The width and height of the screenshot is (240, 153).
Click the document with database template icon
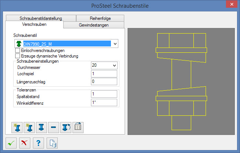(x=52, y=143)
